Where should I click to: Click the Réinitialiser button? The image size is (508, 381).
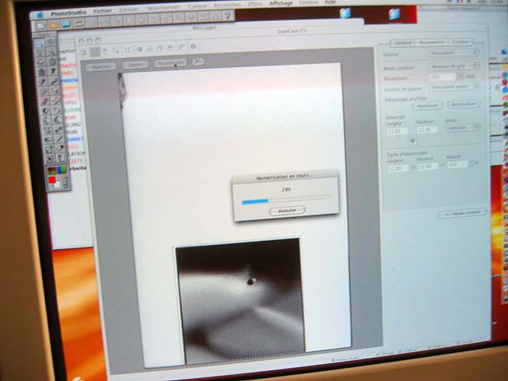tap(464, 105)
